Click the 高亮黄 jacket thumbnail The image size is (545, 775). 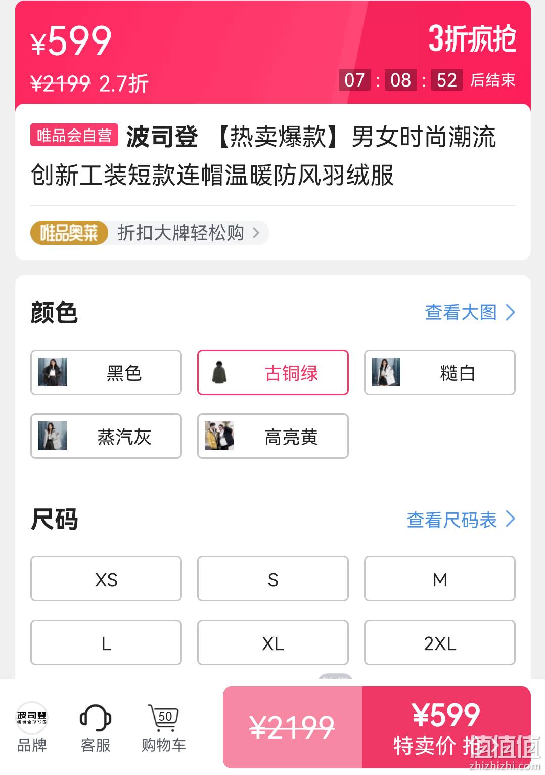point(219,436)
